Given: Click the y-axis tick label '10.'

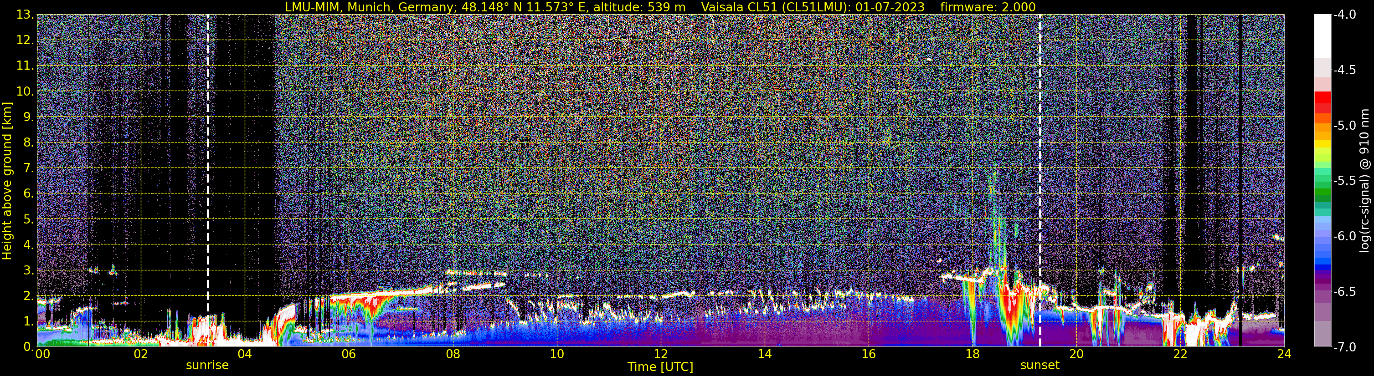Looking at the screenshot, I should point(25,91).
